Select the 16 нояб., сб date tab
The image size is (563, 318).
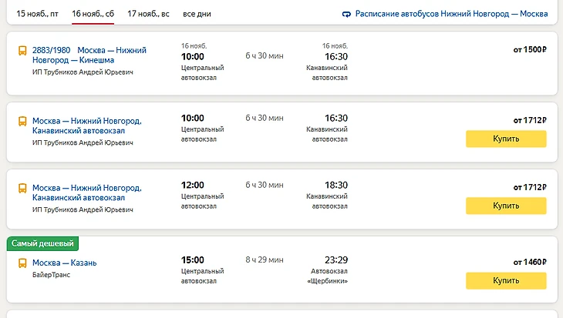[x=93, y=14]
